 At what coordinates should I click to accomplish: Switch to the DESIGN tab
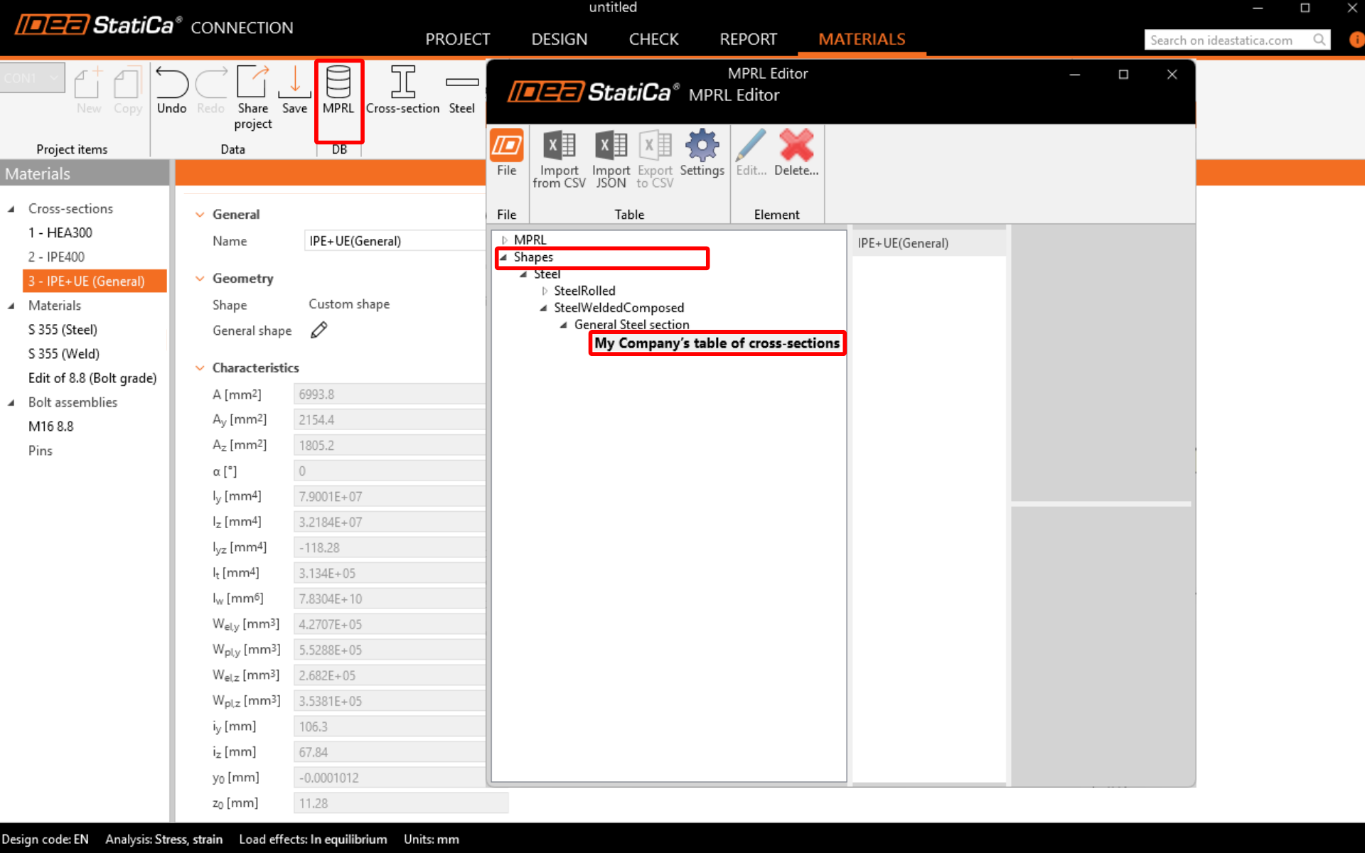tap(560, 39)
